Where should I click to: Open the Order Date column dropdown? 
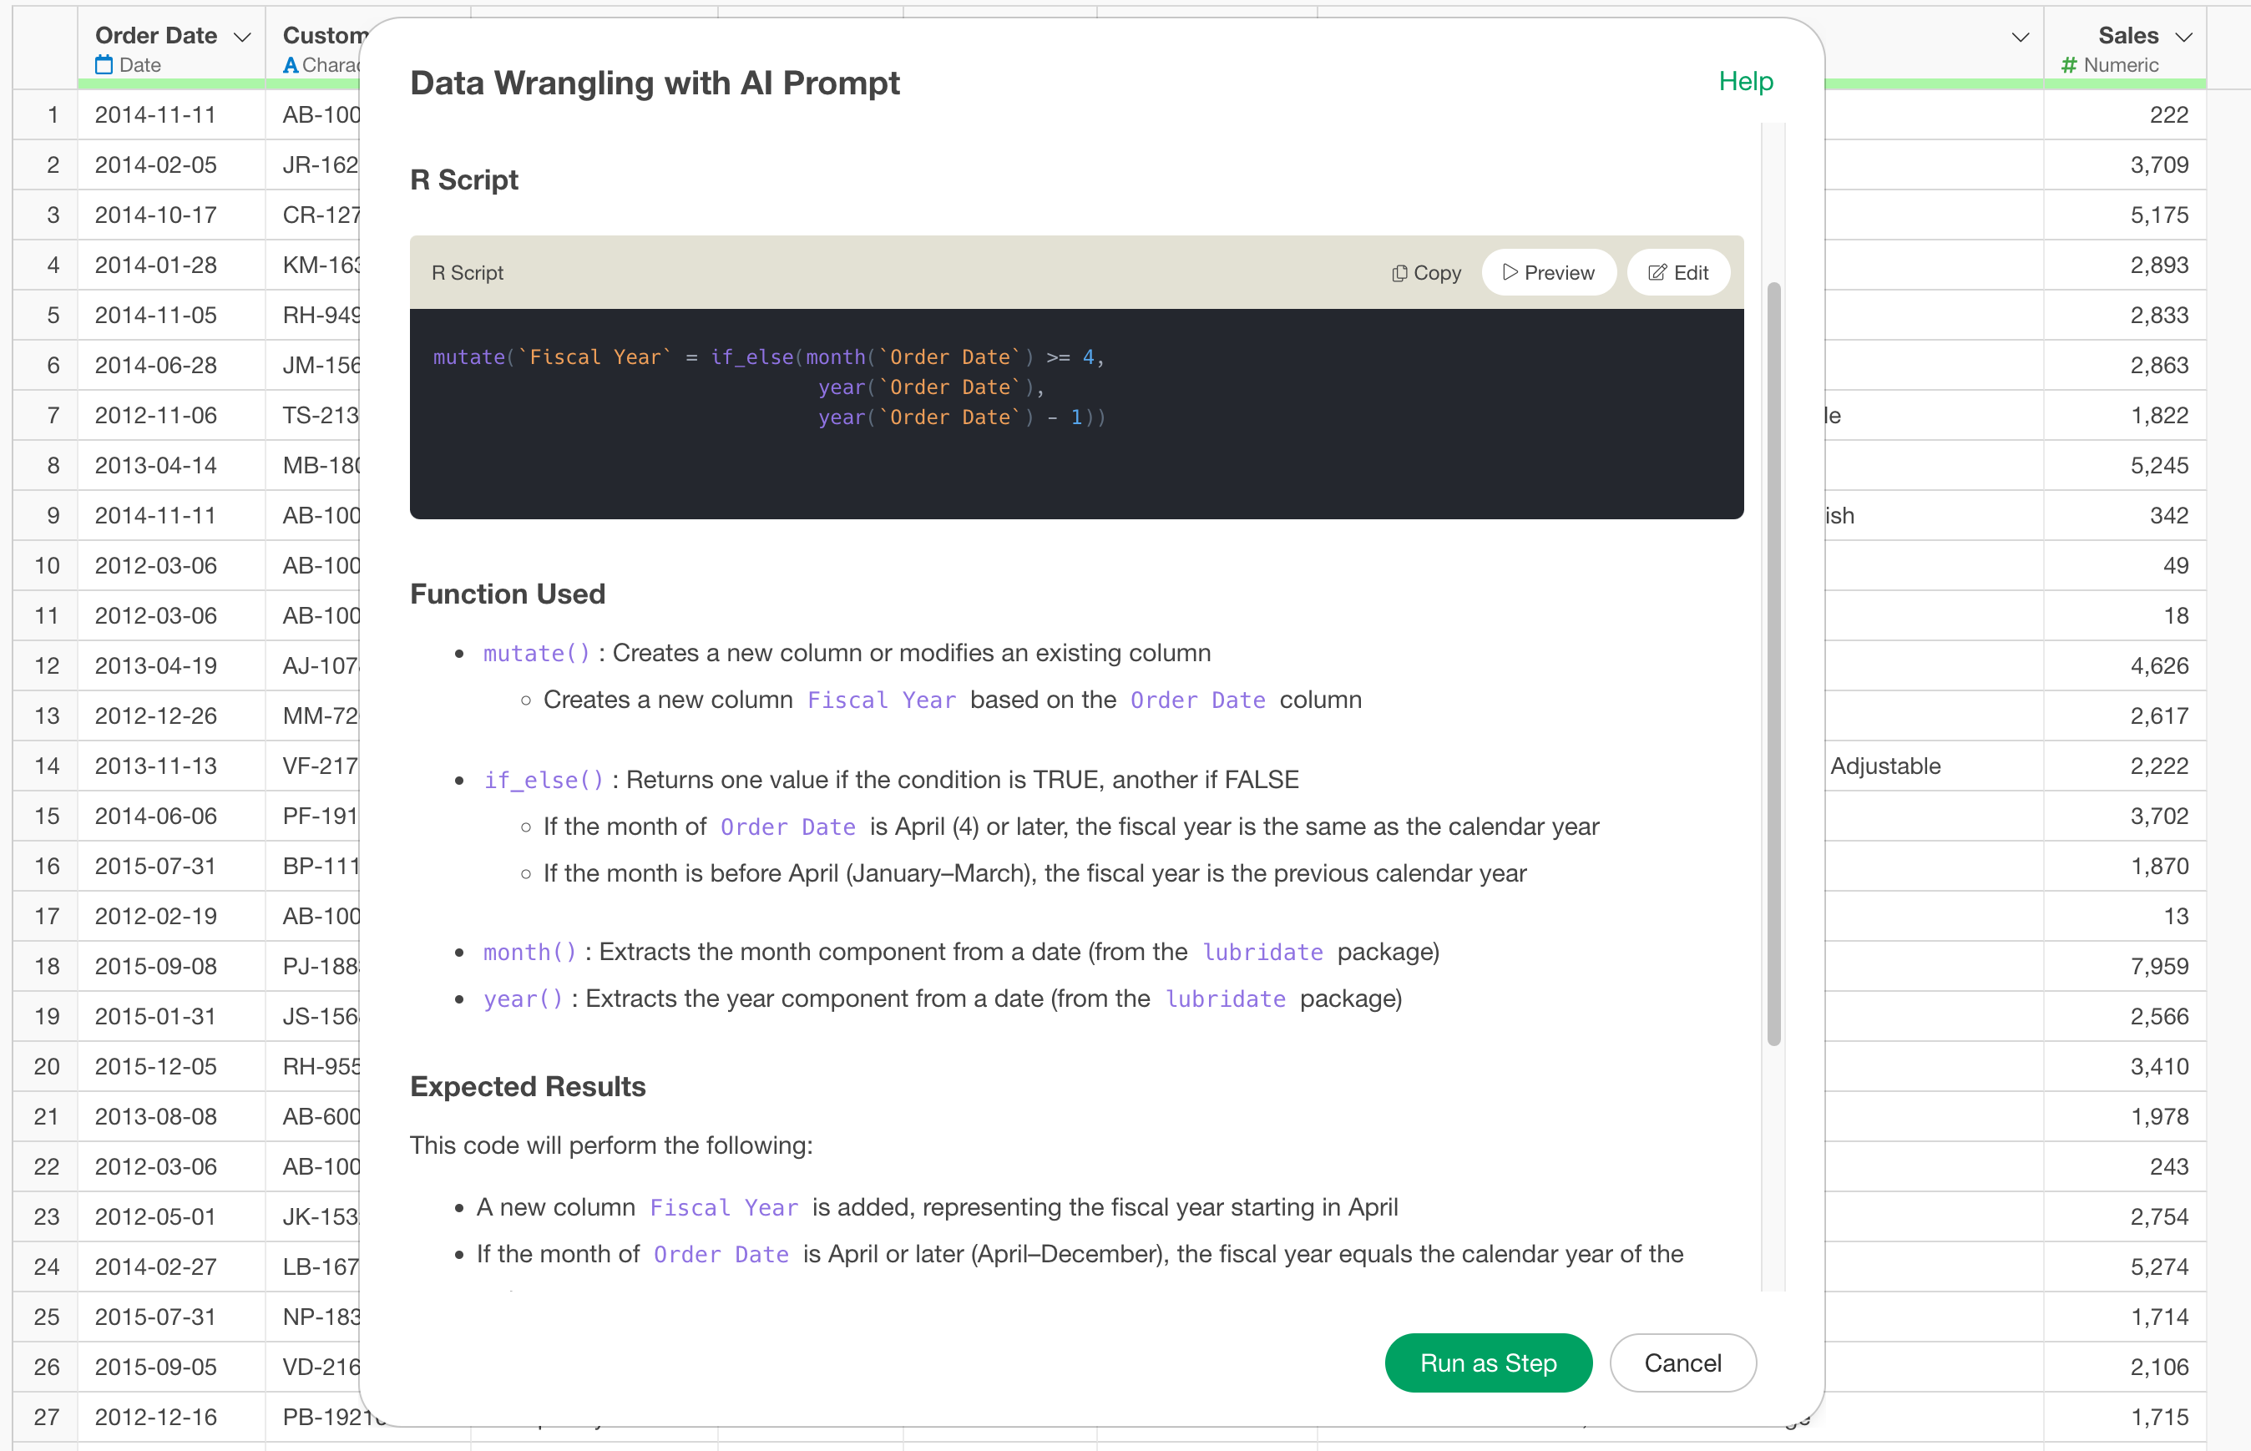[x=242, y=37]
